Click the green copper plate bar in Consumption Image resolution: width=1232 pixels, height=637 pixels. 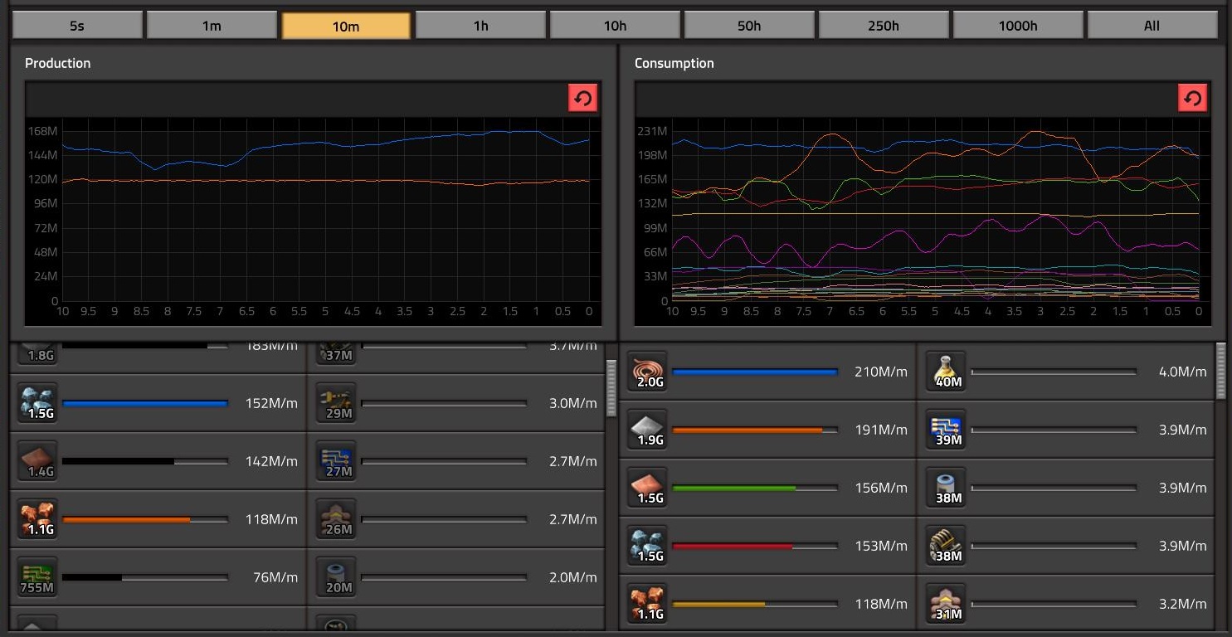733,488
